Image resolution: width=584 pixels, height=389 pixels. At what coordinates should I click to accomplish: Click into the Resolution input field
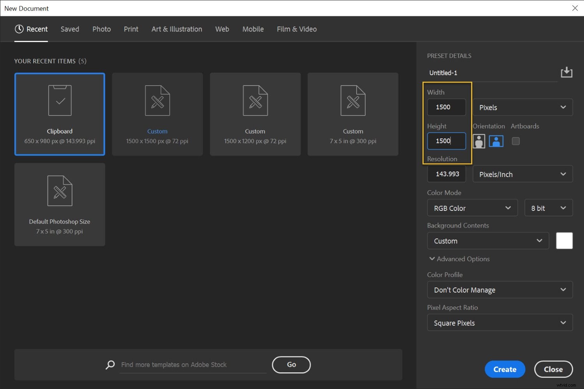(x=447, y=174)
